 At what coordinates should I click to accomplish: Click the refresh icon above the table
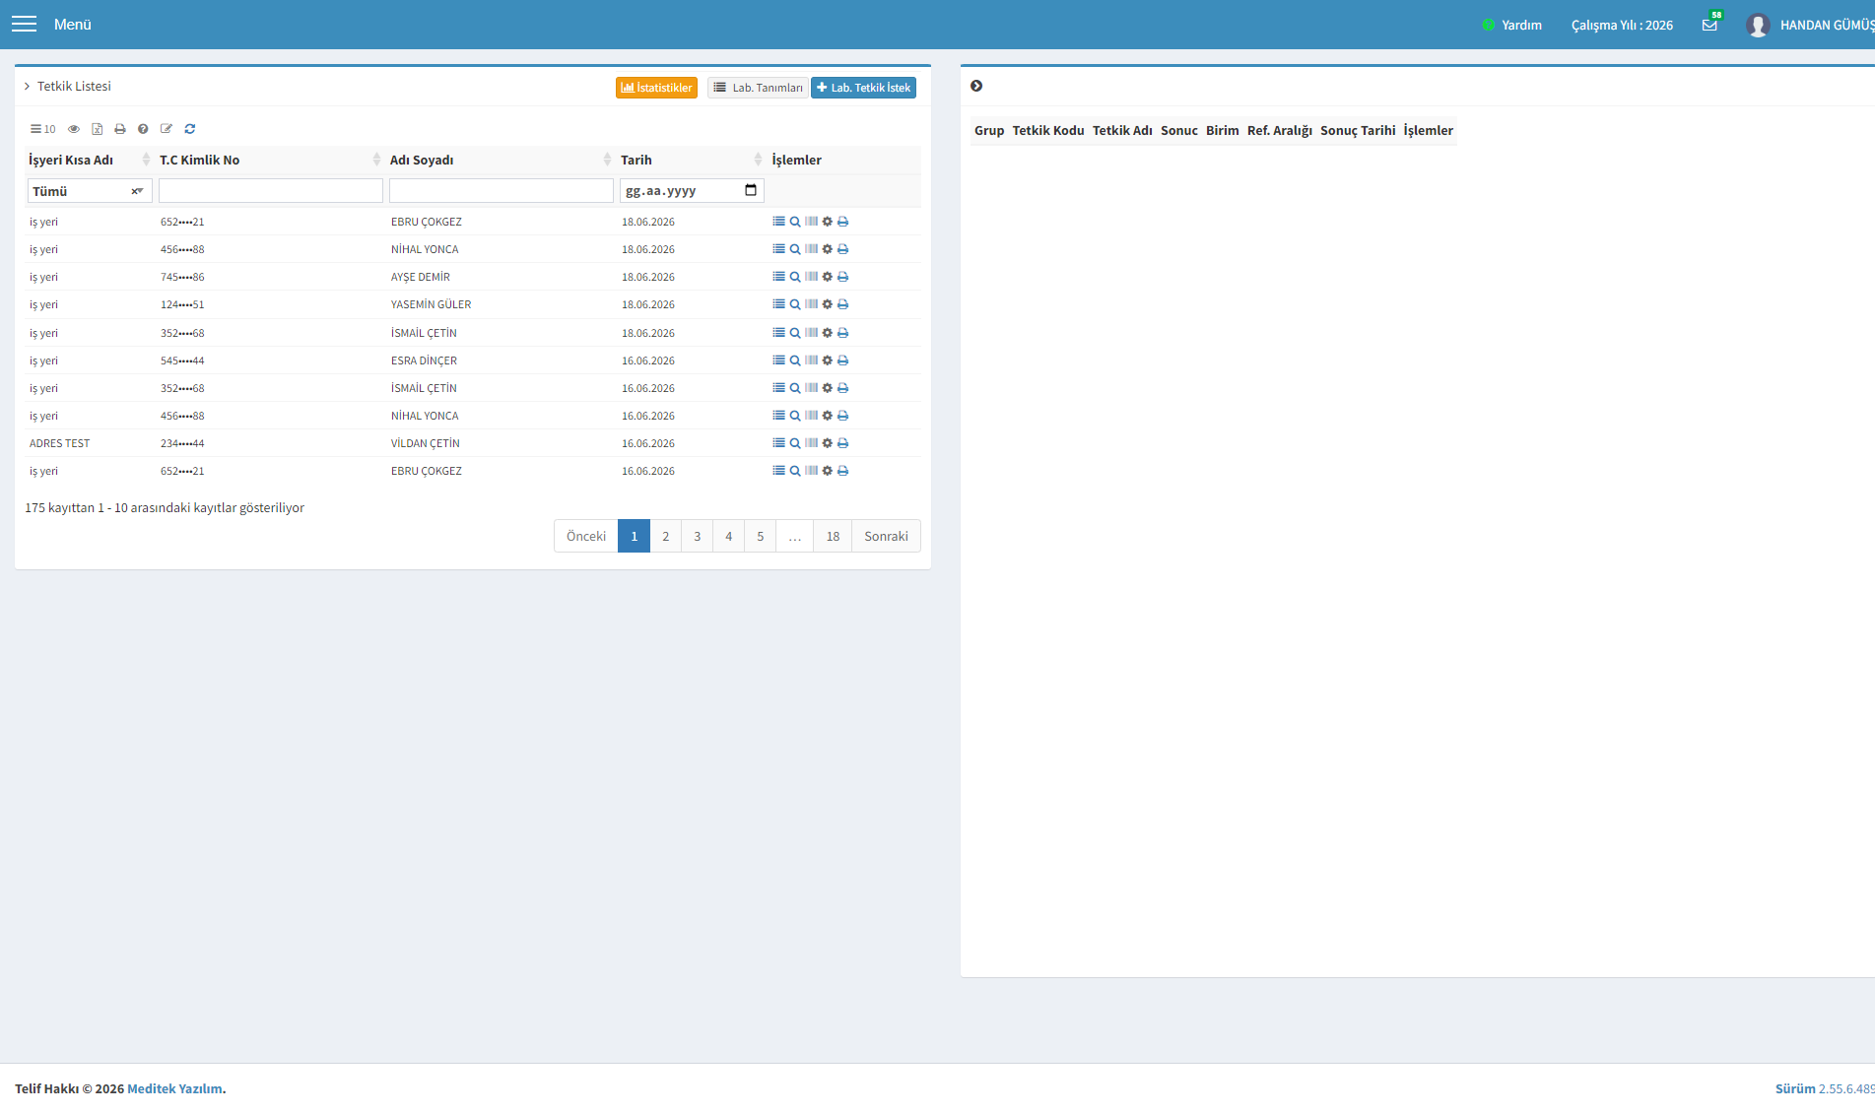[190, 129]
